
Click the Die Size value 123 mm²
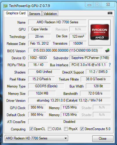(78, 36)
